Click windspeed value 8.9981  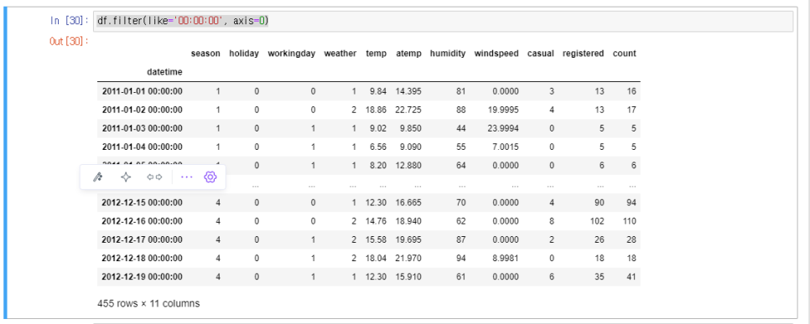tap(506, 259)
